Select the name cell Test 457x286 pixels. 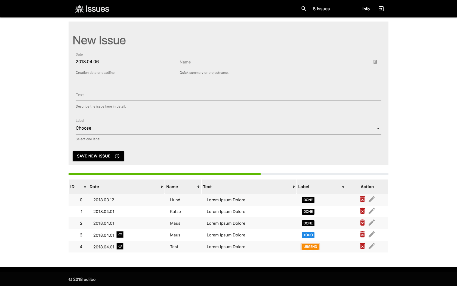(x=174, y=247)
